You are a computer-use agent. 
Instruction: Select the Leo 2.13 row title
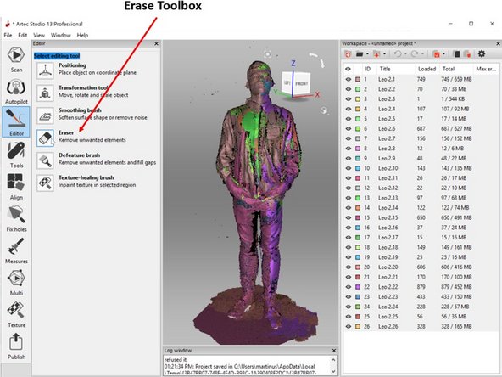[388, 198]
